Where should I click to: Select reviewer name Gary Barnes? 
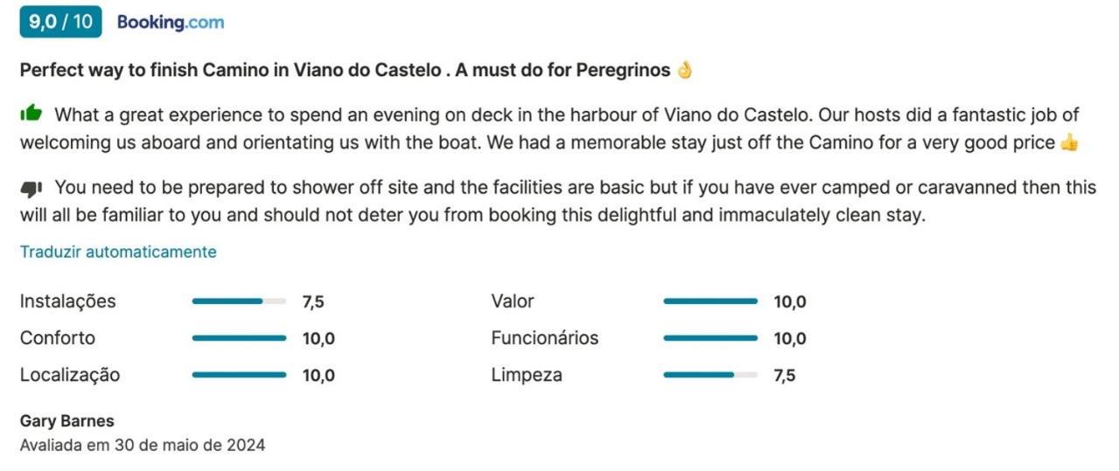click(67, 421)
